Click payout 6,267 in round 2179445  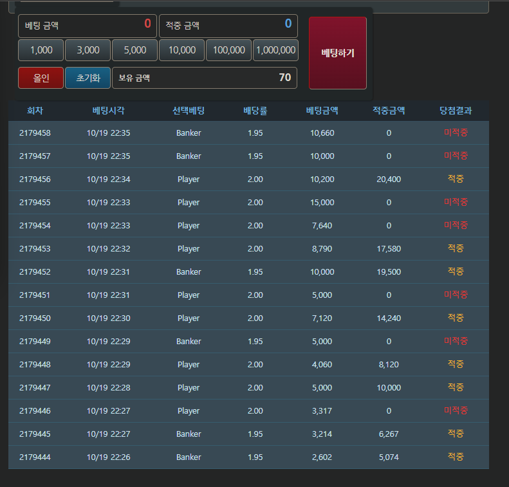(389, 434)
